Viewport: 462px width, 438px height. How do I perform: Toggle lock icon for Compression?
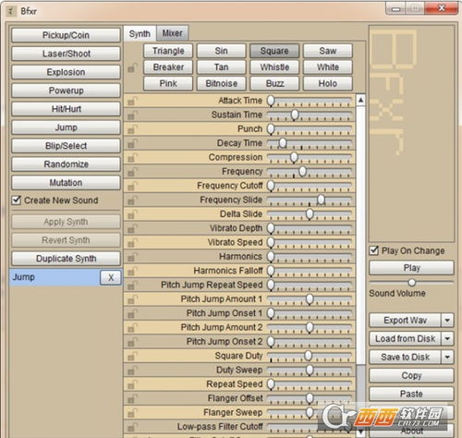coord(132,157)
